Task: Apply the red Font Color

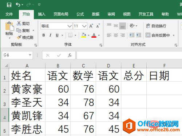Action: point(94,35)
